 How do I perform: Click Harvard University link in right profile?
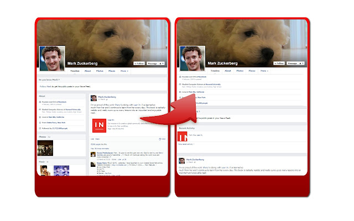coord(214,85)
